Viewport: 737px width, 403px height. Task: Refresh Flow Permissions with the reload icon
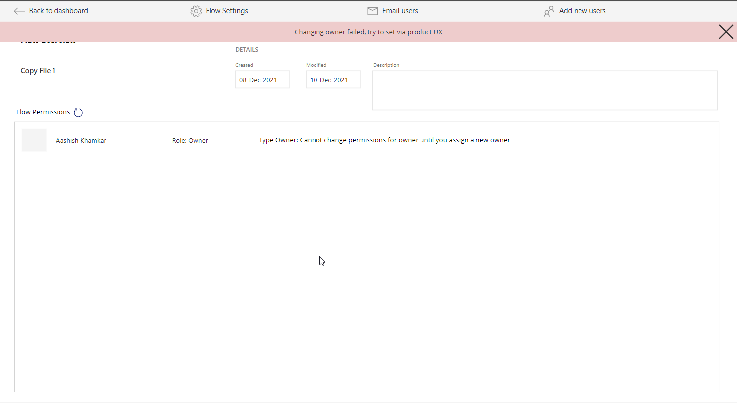[78, 112]
